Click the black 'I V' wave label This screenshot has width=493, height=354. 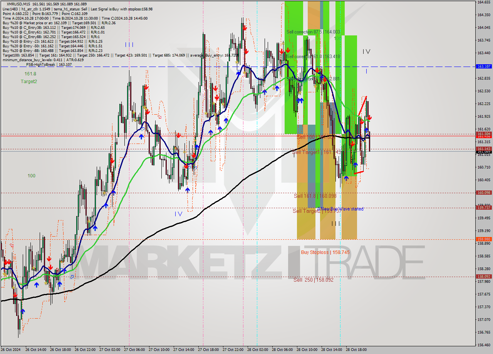[x=366, y=51]
